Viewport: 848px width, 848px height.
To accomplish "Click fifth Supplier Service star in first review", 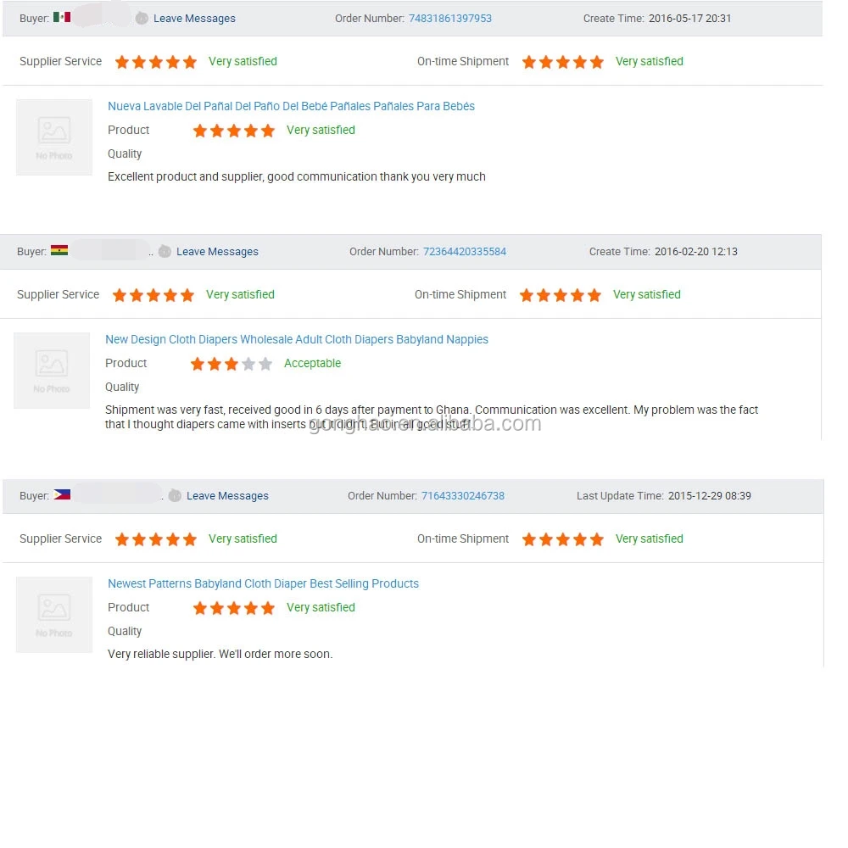I will 190,62.
